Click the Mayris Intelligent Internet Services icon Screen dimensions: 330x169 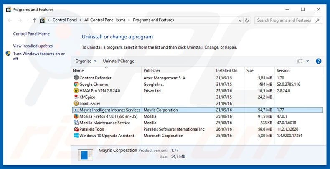pyautogui.click(x=76, y=110)
